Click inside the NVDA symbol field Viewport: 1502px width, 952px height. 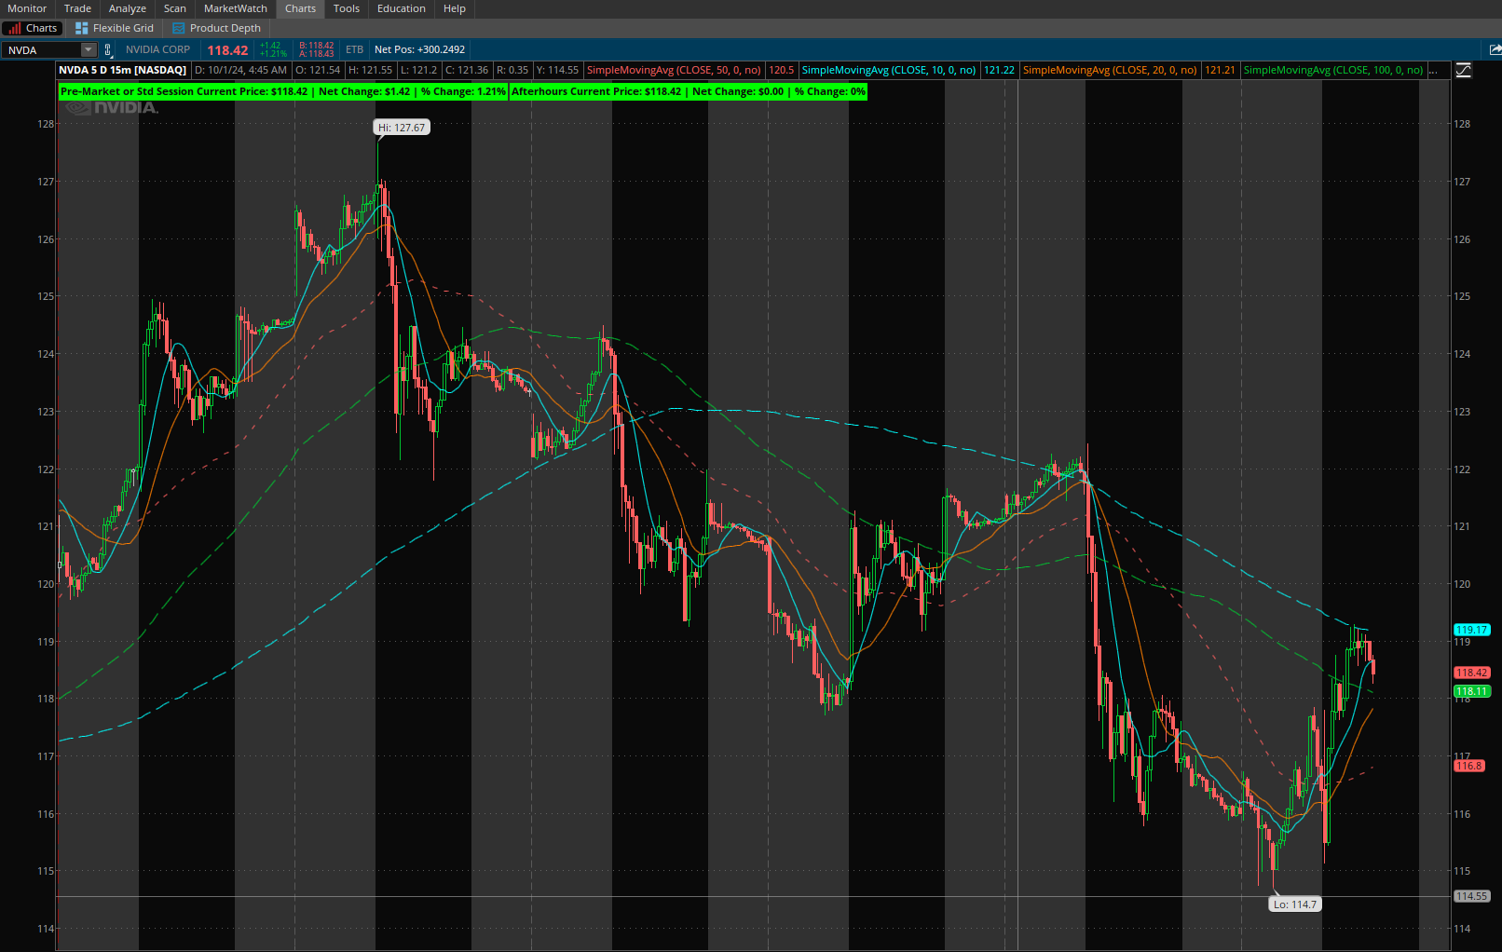pos(41,49)
